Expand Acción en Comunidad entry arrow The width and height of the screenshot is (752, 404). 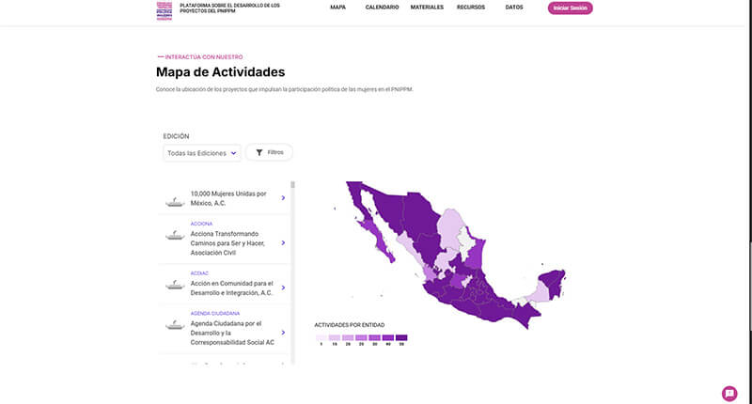tap(283, 287)
